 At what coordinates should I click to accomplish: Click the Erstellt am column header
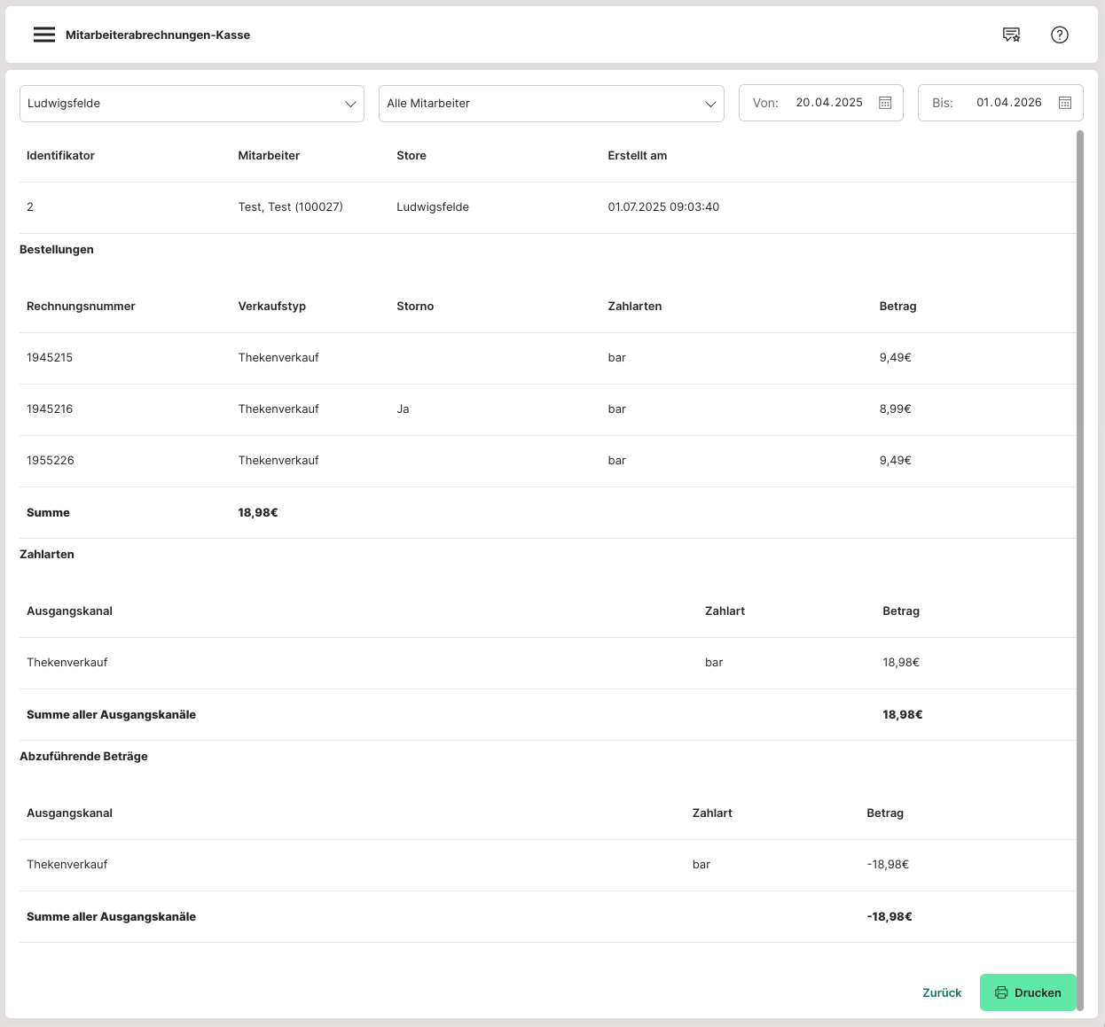pyautogui.click(x=637, y=156)
